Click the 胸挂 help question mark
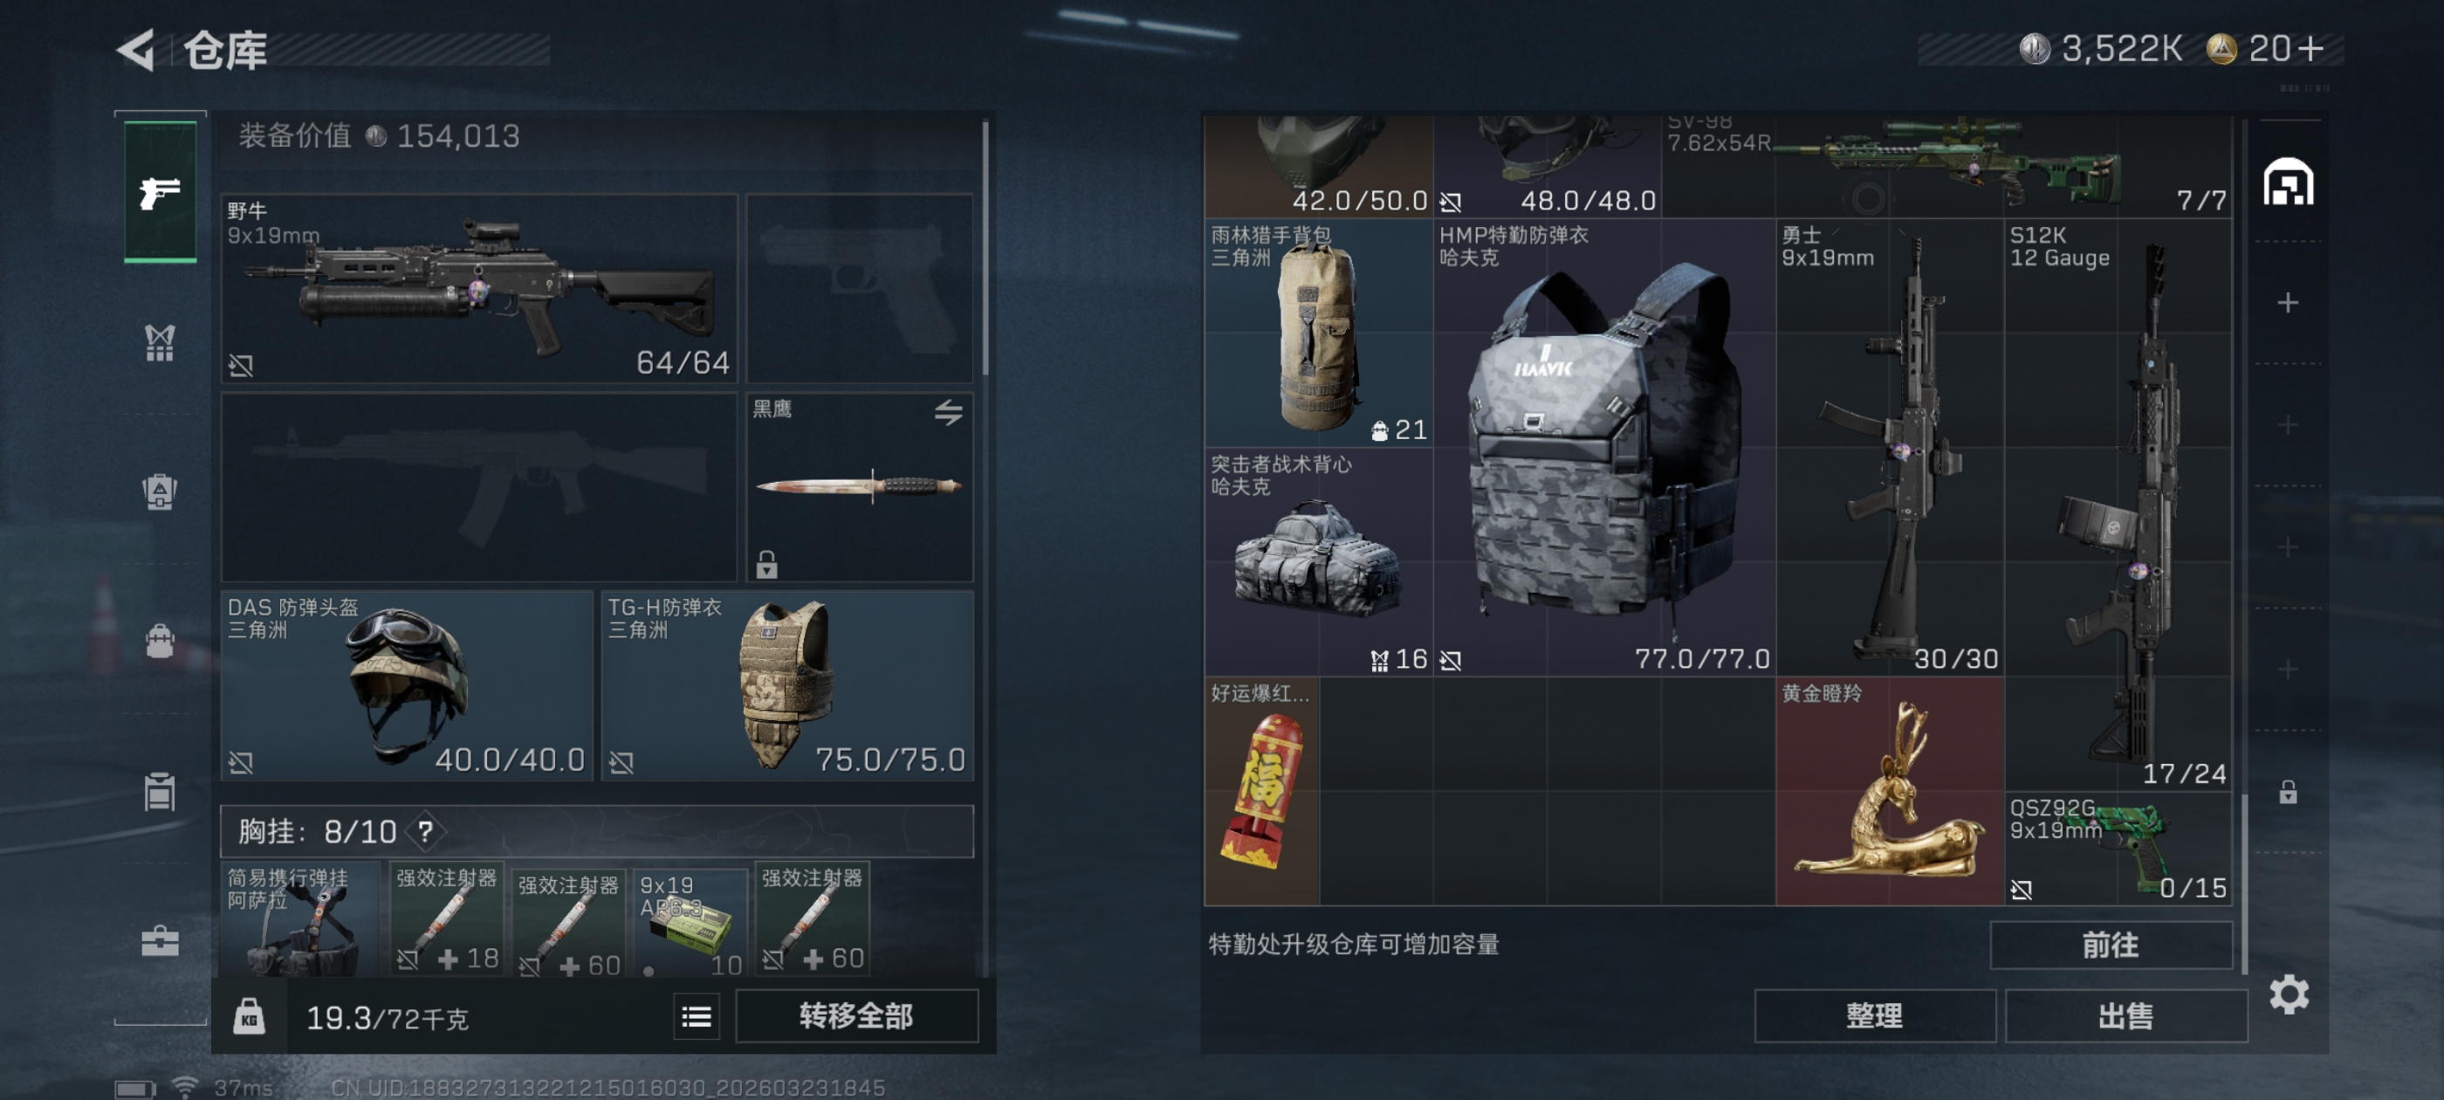This screenshot has width=2444, height=1100. click(425, 831)
